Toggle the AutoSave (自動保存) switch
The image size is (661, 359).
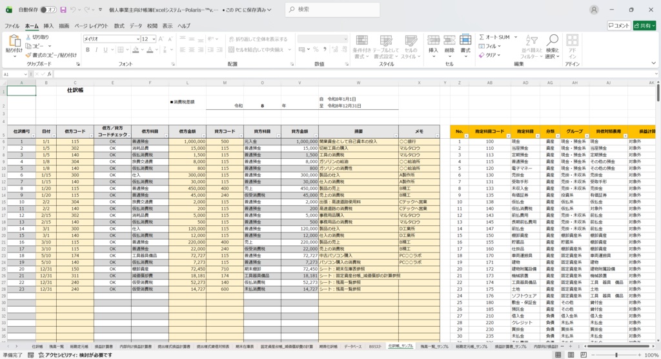48,10
